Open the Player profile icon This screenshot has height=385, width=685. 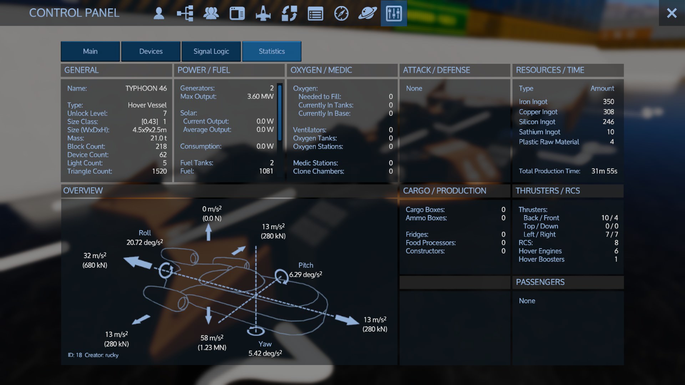pyautogui.click(x=159, y=14)
